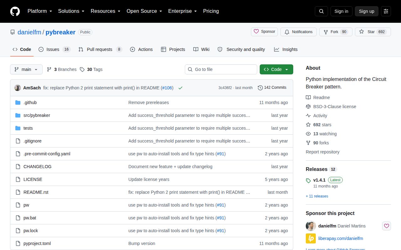Open the Activity link
Screen dimensions: 401x250
[x=316, y=116]
